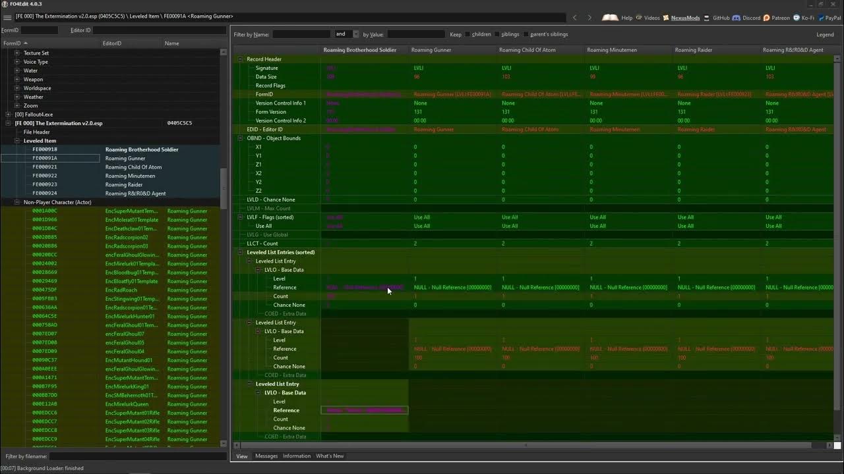
Task: Click the navigate forward arrow
Action: (589, 18)
